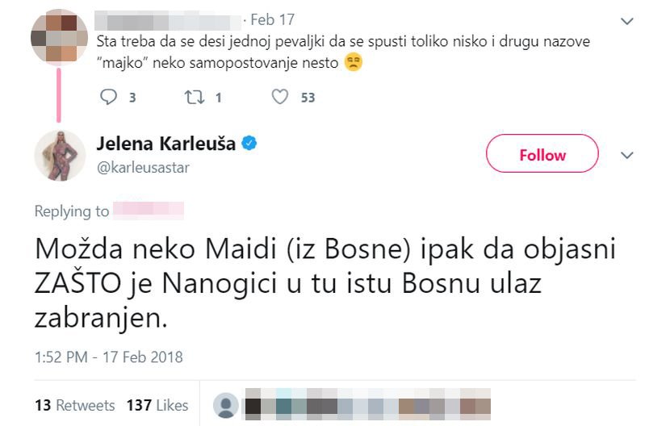Click the blurred author name of top tweet
Viewport: 670px width, 426px height.
click(170, 19)
